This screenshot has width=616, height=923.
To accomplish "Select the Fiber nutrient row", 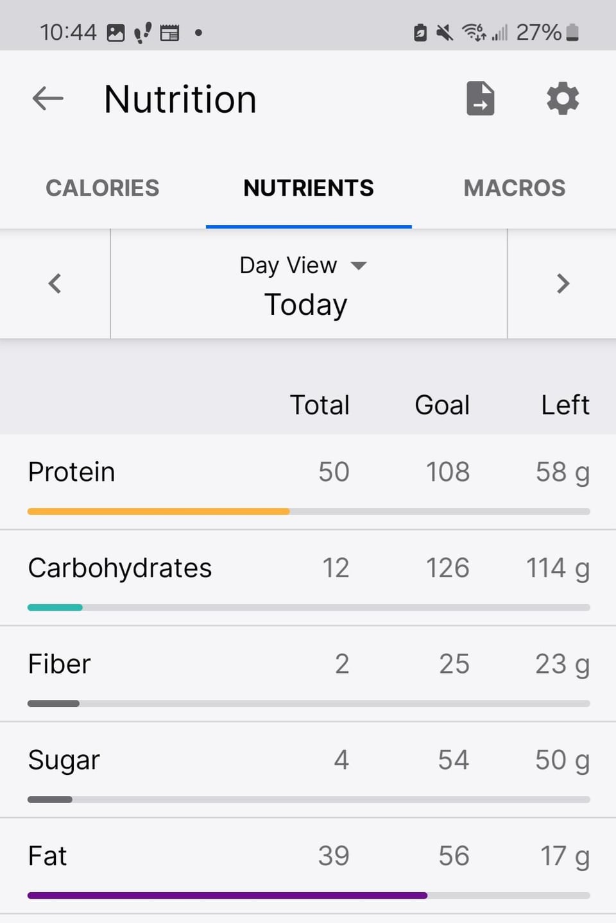I will click(308, 674).
